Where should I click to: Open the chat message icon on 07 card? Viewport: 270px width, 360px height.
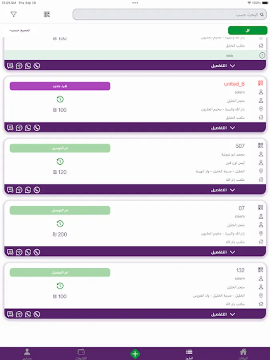click(10, 252)
